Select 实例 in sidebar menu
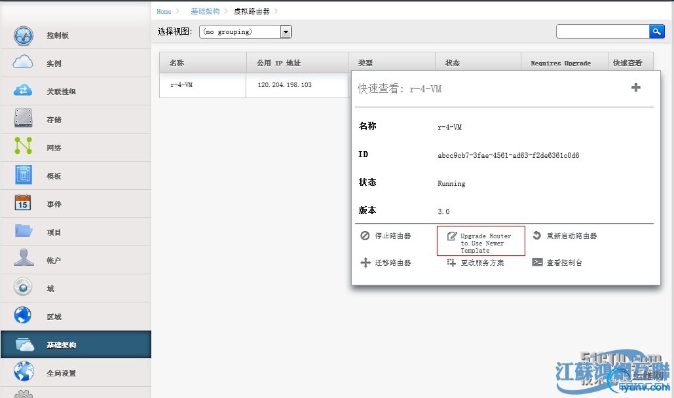The image size is (674, 398). (76, 63)
